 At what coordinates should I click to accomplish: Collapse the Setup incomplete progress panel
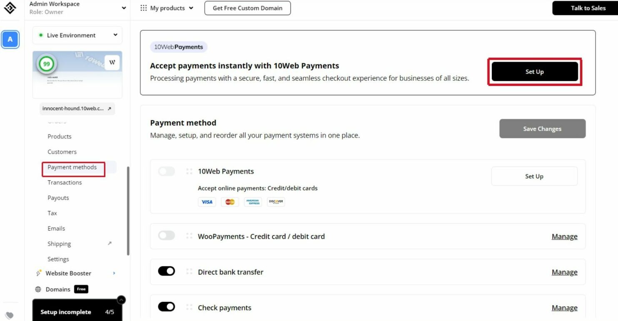pos(120,299)
